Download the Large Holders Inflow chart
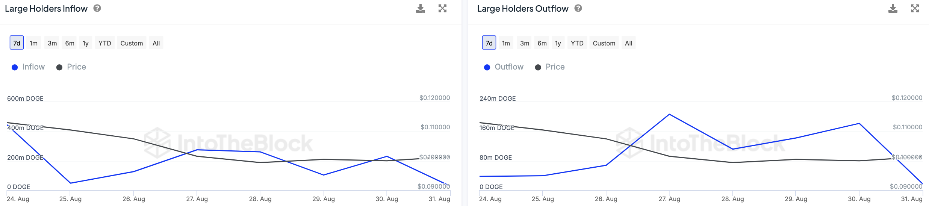The image size is (929, 206). pyautogui.click(x=421, y=9)
